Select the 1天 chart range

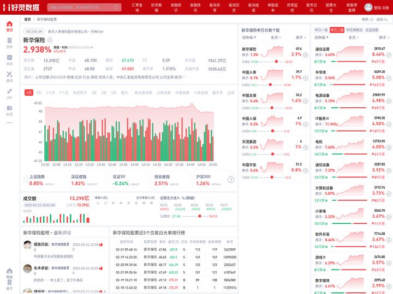(29, 93)
